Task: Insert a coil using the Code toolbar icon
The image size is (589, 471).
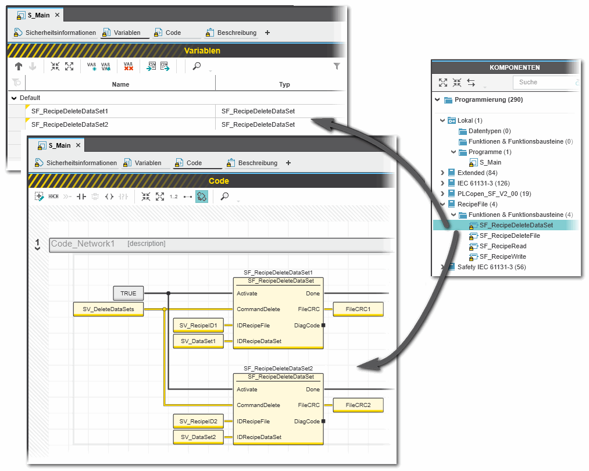Action: pos(109,197)
